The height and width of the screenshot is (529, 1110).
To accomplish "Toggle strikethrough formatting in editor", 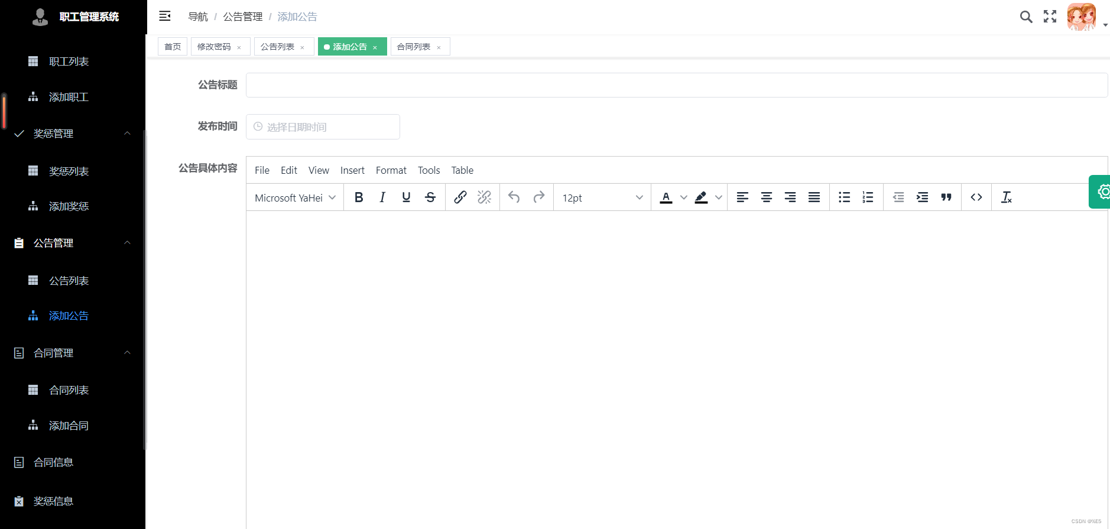I will click(x=430, y=197).
